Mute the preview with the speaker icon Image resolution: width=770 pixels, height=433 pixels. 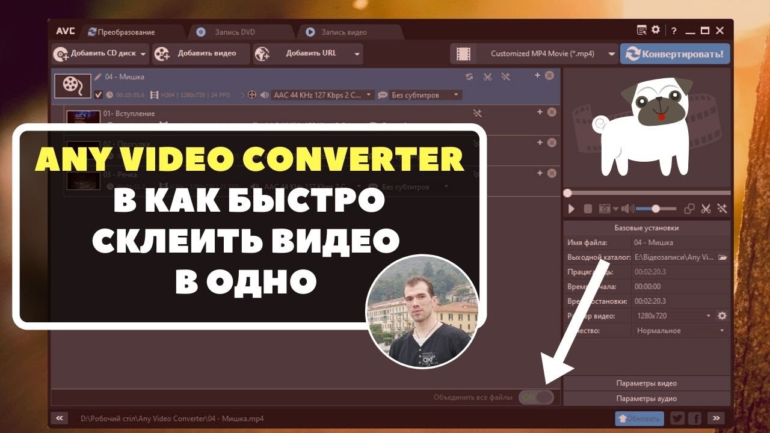coord(627,209)
